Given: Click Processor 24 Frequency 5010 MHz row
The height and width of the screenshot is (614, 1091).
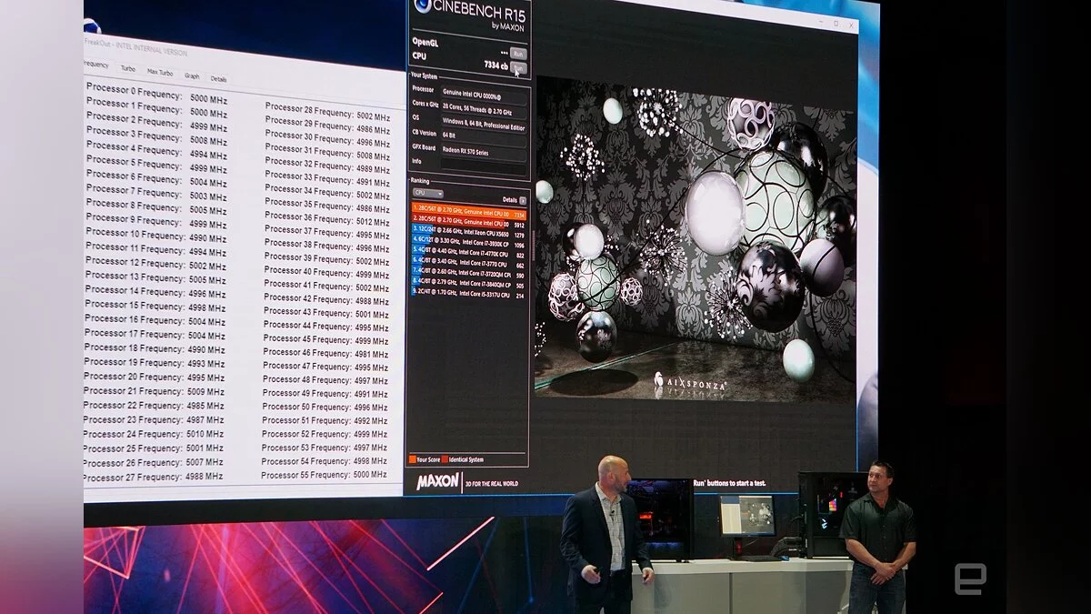Looking at the screenshot, I should pyautogui.click(x=154, y=434).
